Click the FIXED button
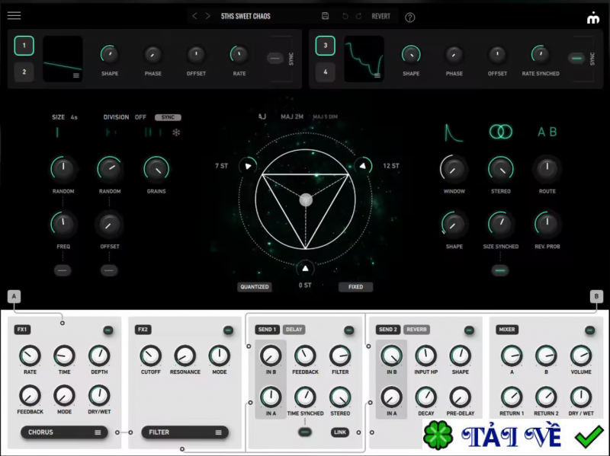The image size is (610, 456). pos(355,287)
